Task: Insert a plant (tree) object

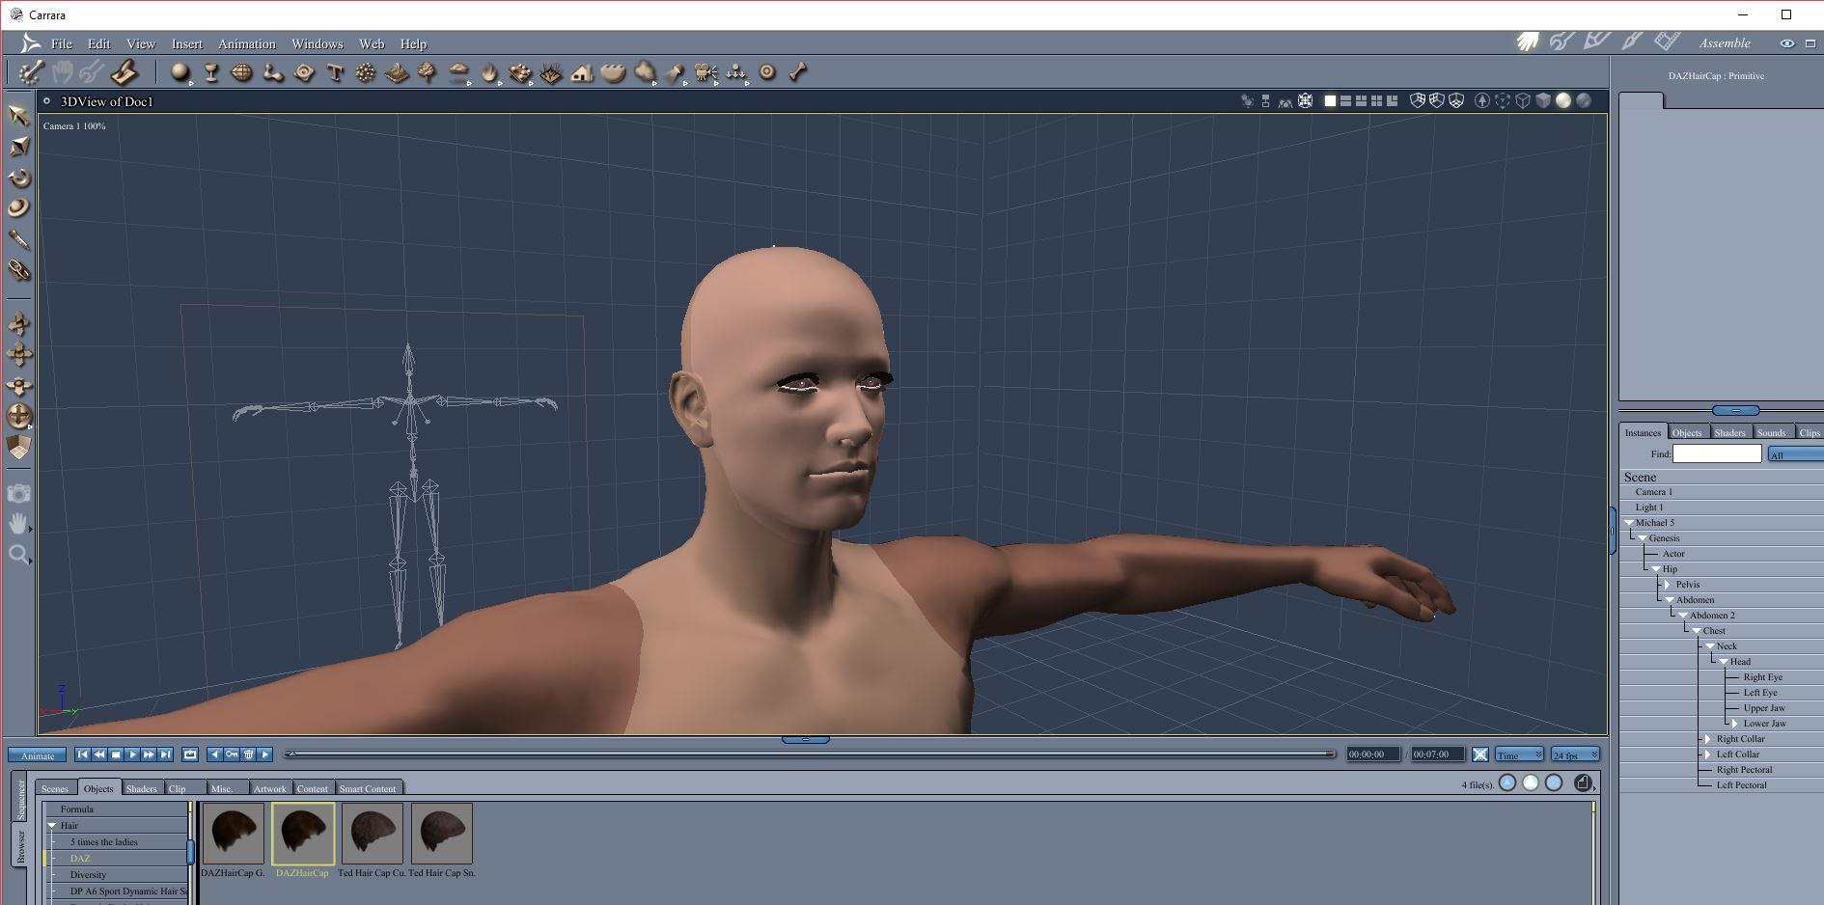Action: (428, 72)
